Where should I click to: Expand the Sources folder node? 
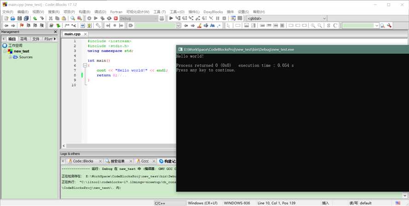tap(10, 57)
